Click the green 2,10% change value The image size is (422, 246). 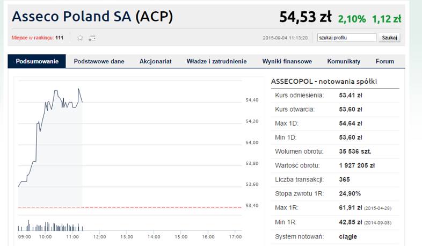coord(352,19)
